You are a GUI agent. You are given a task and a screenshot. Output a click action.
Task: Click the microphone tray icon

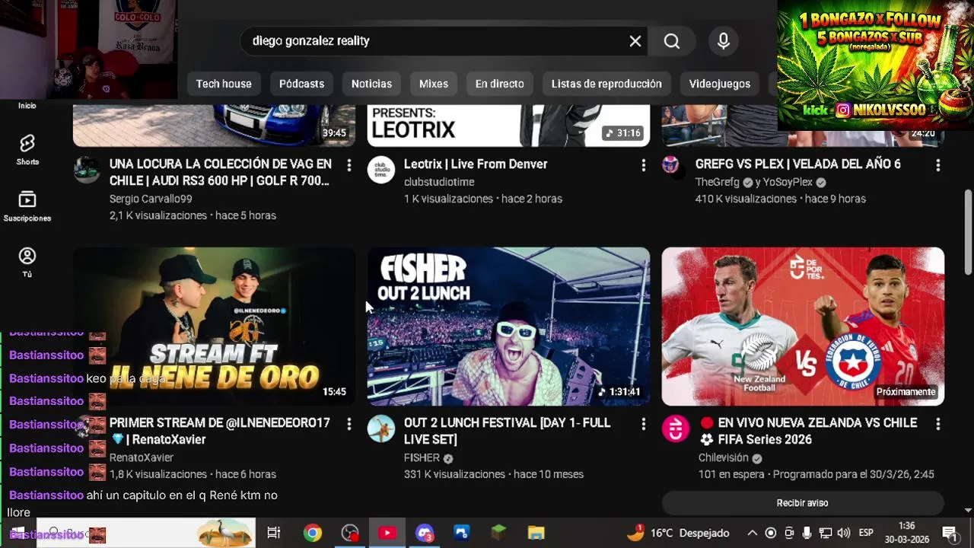click(x=807, y=533)
